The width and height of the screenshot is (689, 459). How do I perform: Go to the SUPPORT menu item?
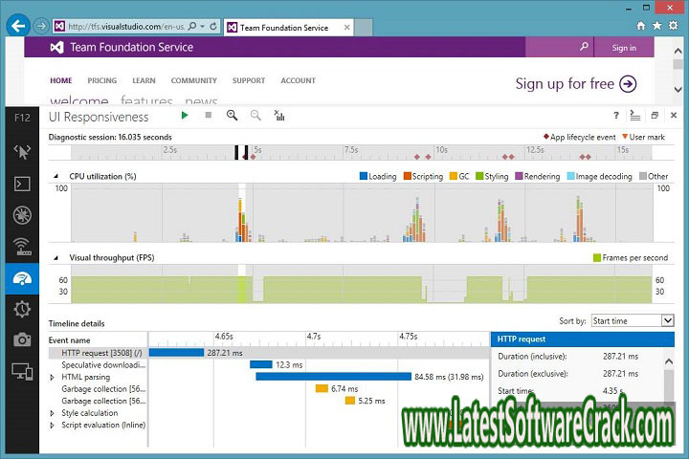click(x=249, y=80)
